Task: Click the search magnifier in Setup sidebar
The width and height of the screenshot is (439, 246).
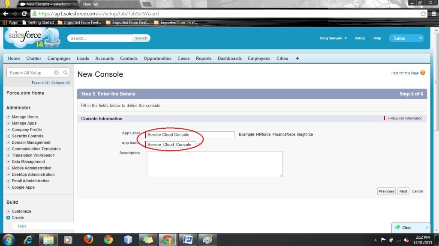Action: point(65,73)
